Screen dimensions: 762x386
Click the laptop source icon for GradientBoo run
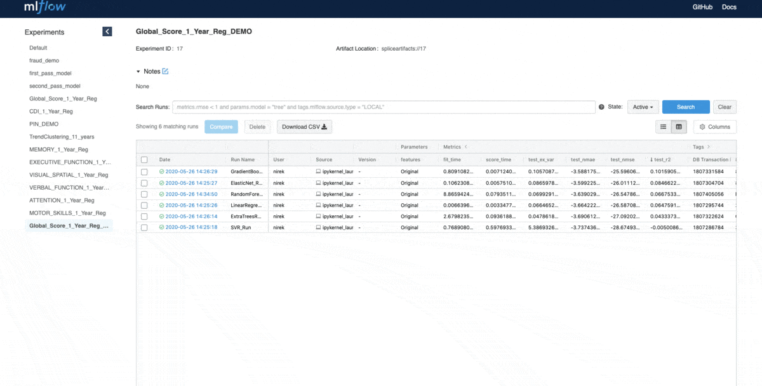(x=319, y=171)
